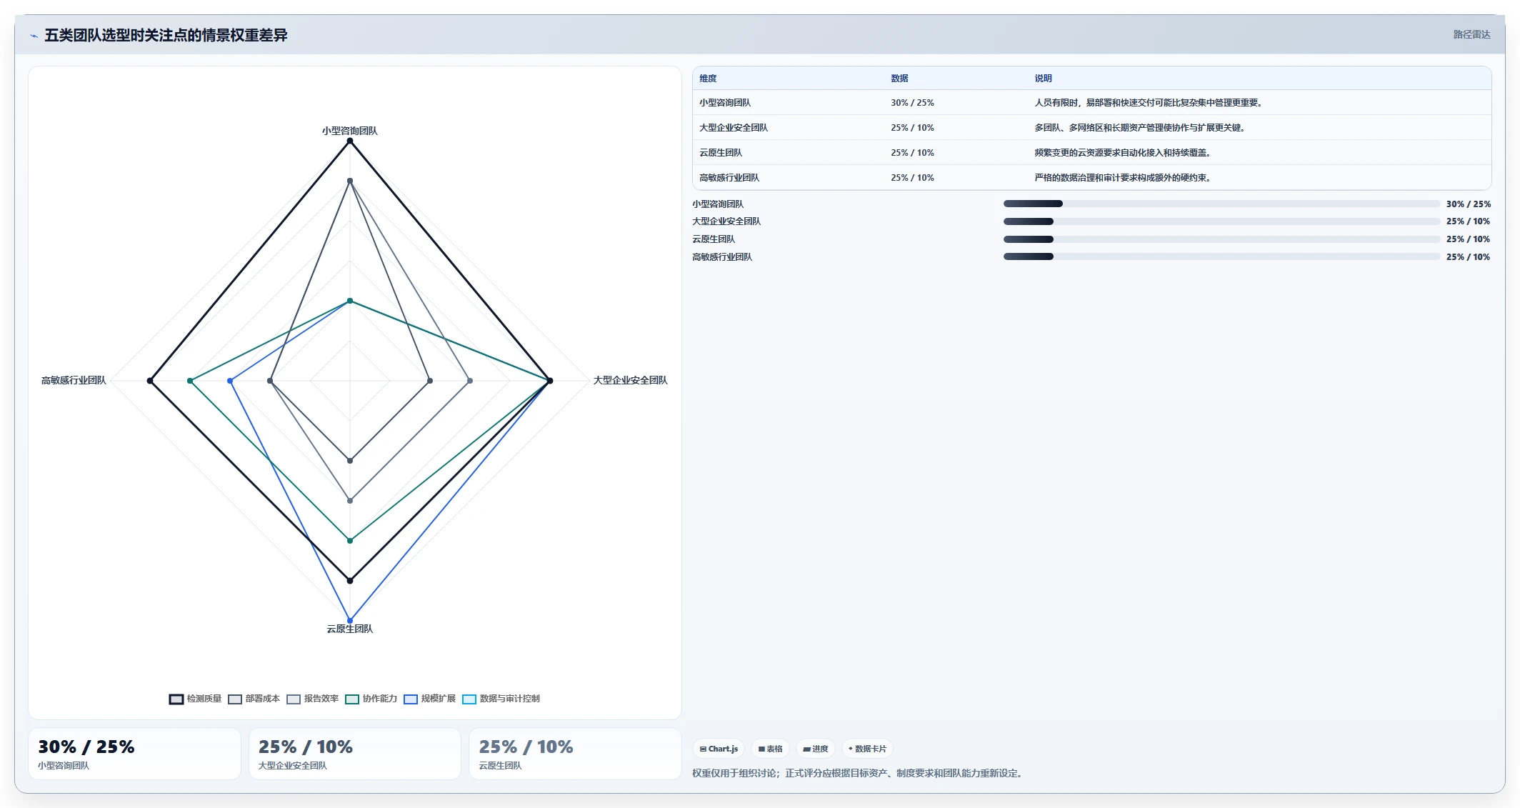Click the black outer point on the 小型咨询团队 axis

[x=350, y=141]
